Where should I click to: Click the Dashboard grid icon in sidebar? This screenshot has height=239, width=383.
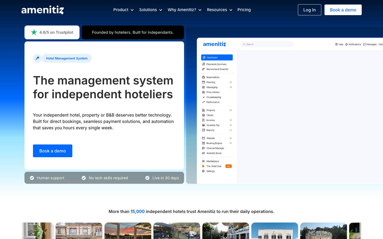[204, 57]
